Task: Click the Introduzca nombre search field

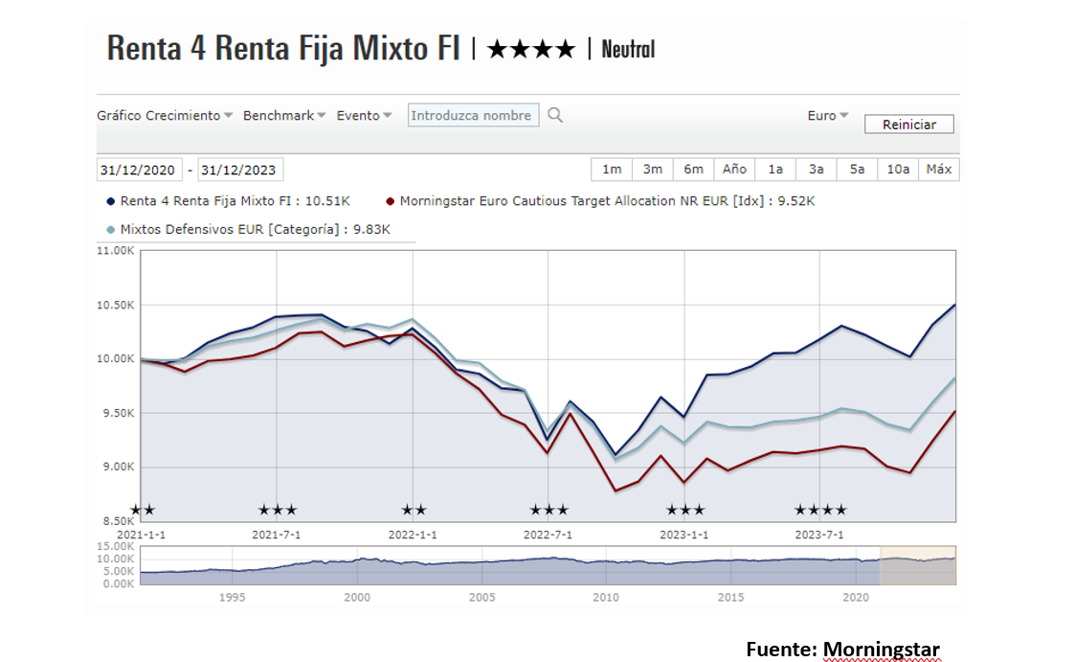Action: tap(473, 116)
